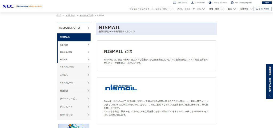Click chevron beside NISMAILRUJE
The width and height of the screenshot is (273, 128).
coord(88,67)
